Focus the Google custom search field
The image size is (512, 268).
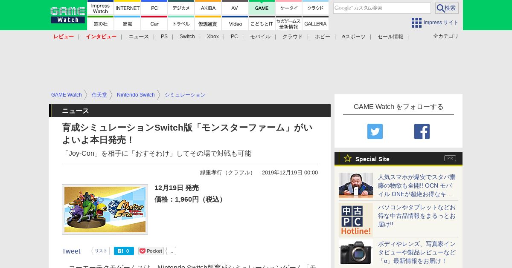(x=382, y=8)
